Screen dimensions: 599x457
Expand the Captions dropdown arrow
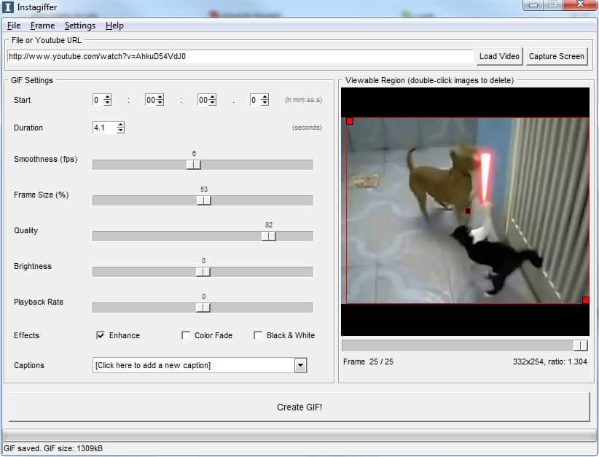coord(300,365)
